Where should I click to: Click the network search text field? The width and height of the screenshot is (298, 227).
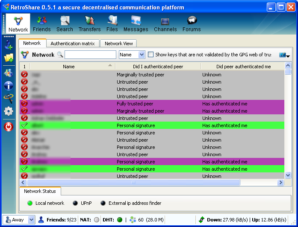90,55
